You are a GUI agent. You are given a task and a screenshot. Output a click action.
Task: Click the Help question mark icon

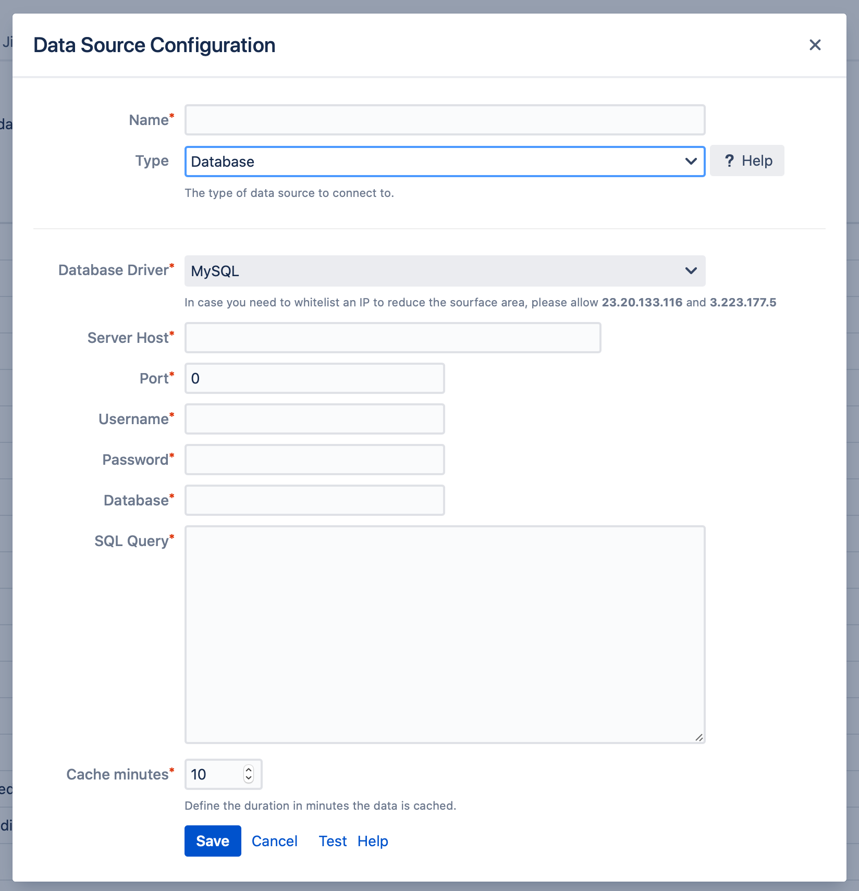729,160
